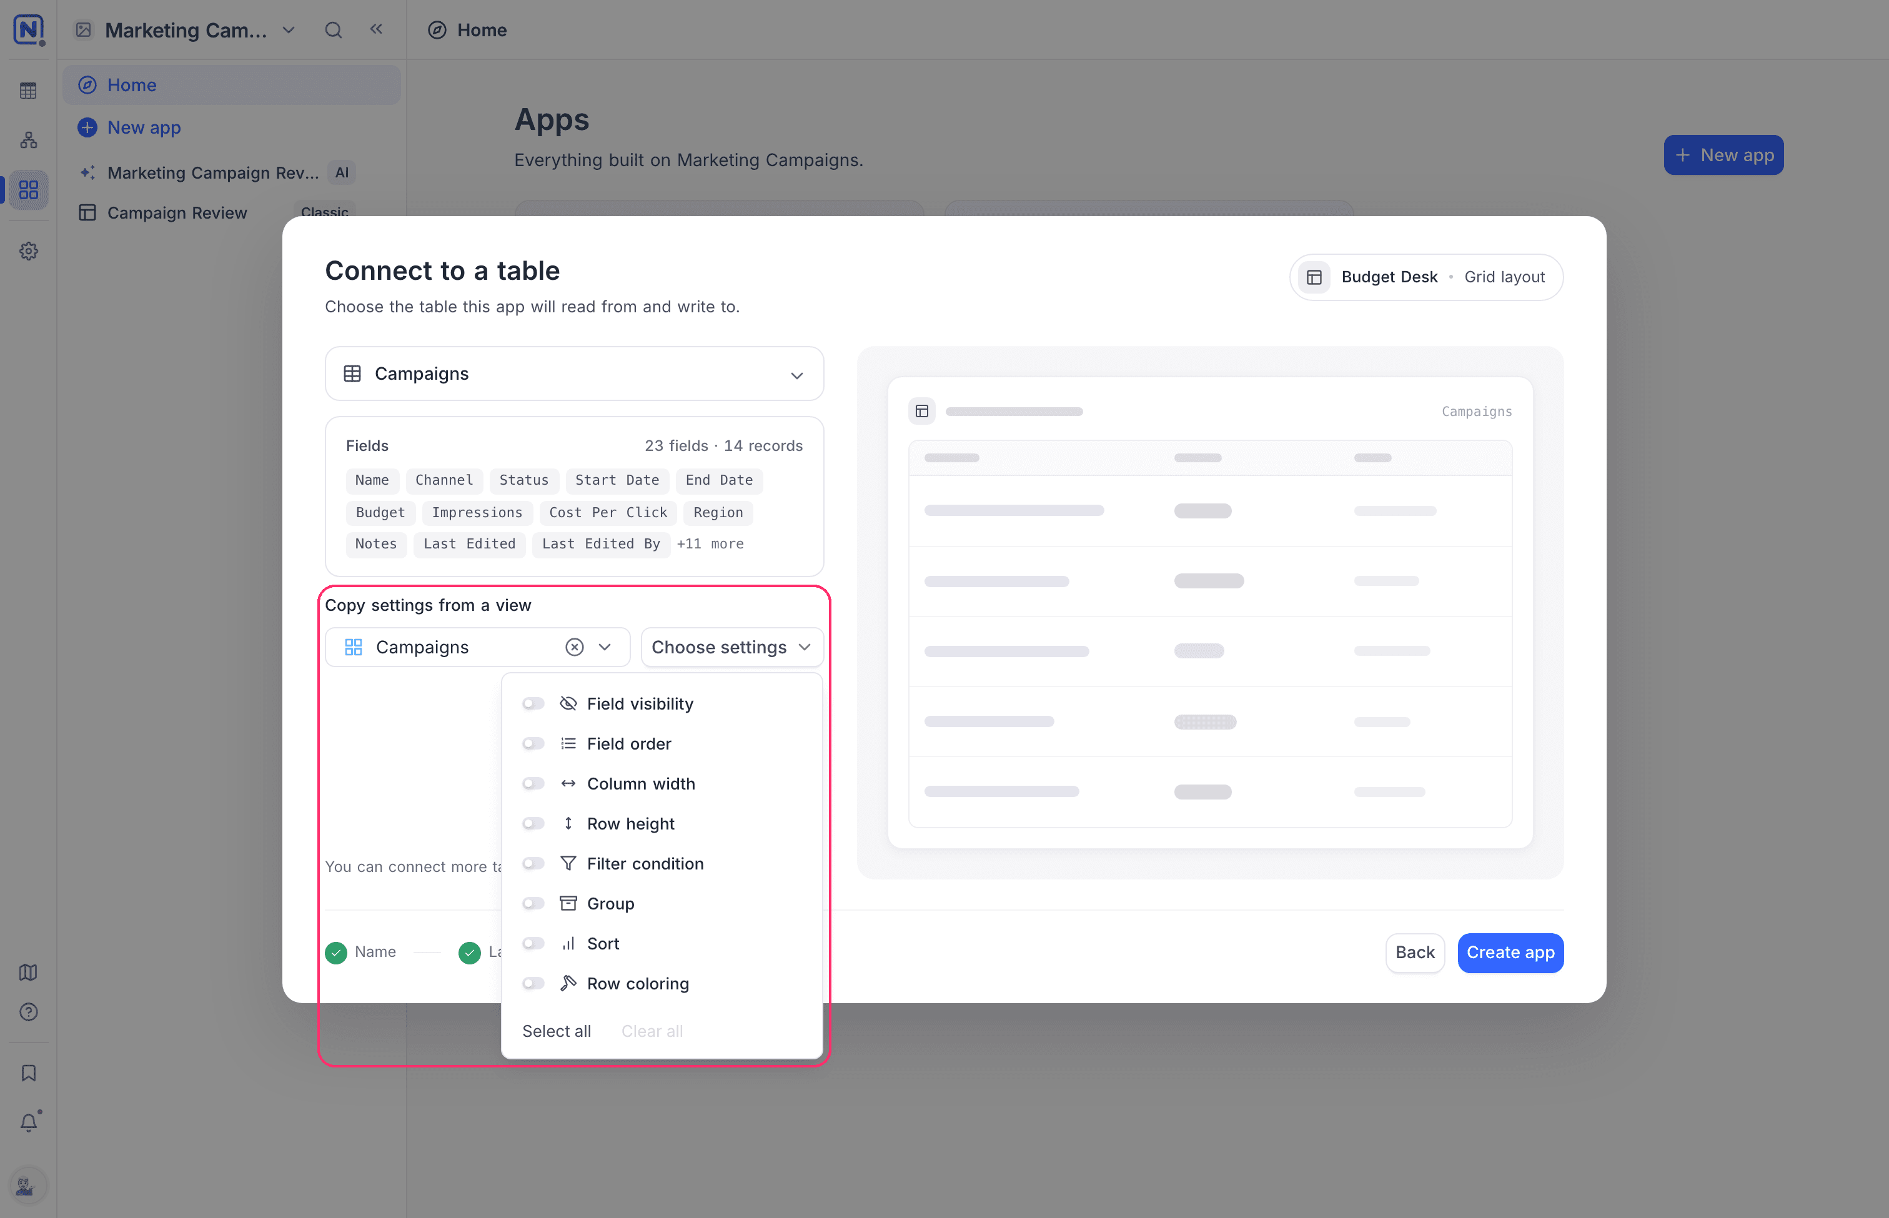This screenshot has height=1218, width=1889.
Task: Toggle Field visibility setting on
Action: 533,703
